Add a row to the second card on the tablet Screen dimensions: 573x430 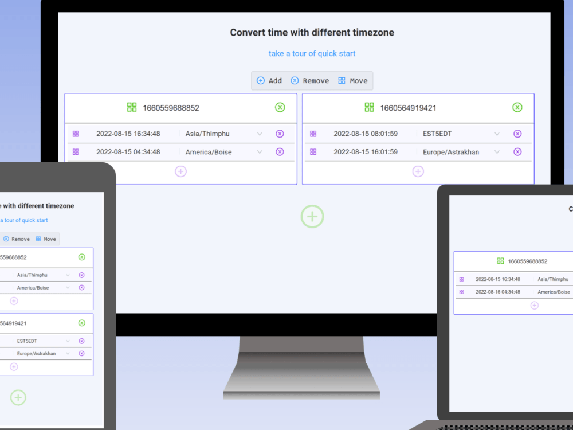click(14, 367)
